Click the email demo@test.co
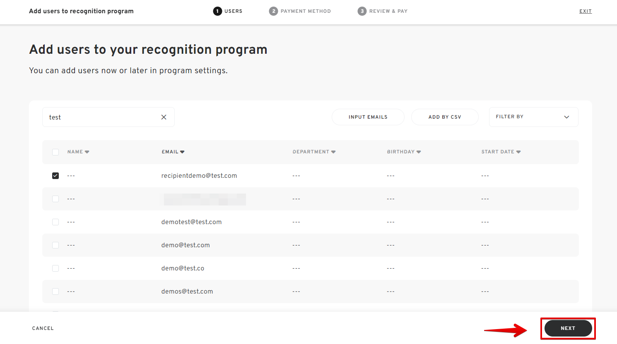617x344 pixels. coord(183,268)
